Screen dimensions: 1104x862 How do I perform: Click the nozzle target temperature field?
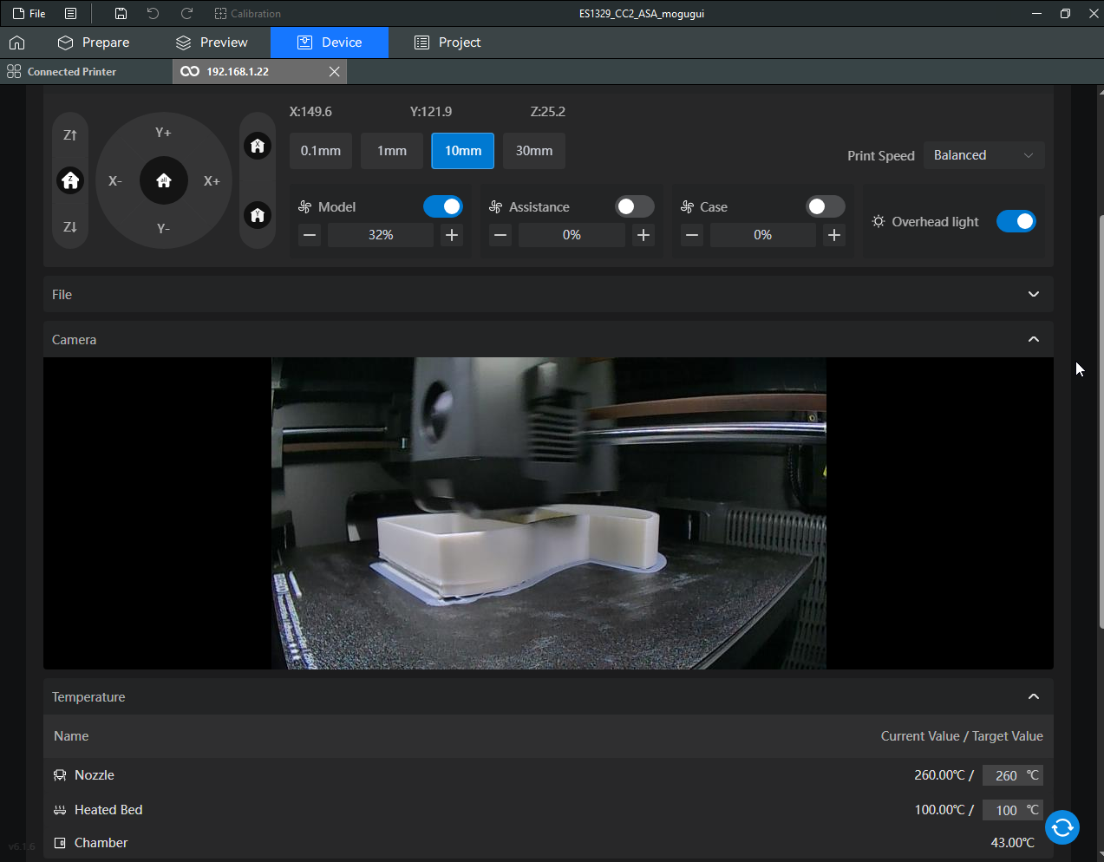pyautogui.click(x=1005, y=775)
